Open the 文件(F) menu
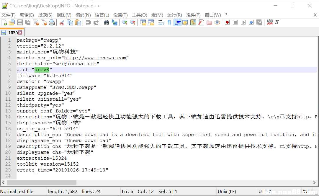 (9, 15)
